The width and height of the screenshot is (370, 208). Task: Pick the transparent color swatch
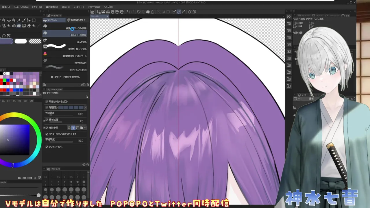[35, 41]
